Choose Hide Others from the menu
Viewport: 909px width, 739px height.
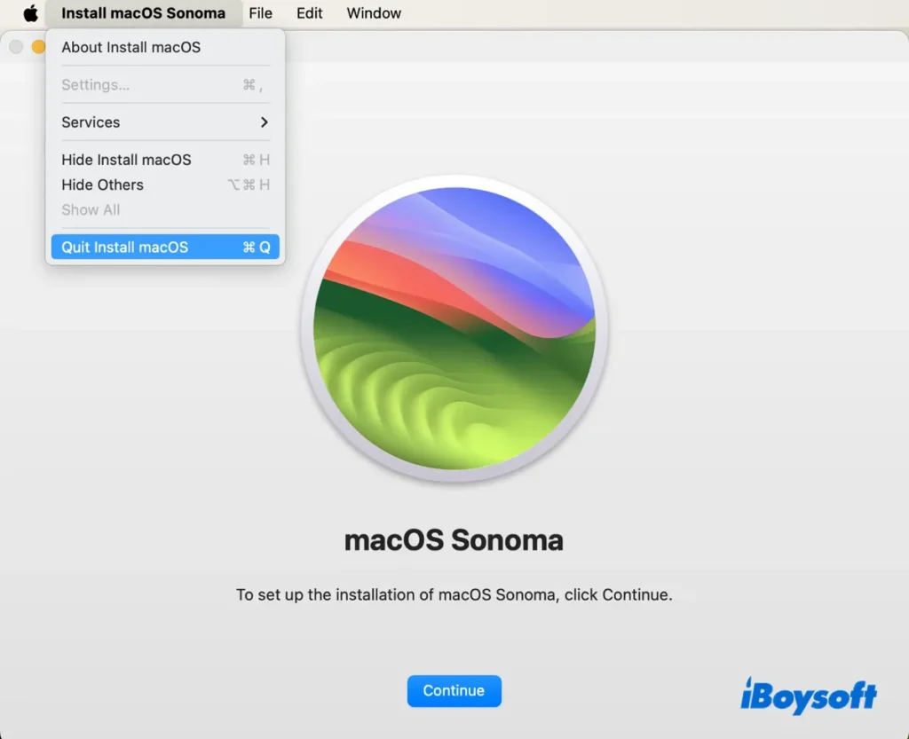165,185
